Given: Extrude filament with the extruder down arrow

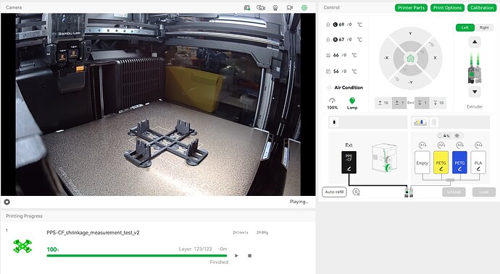Looking at the screenshot, I should [x=475, y=92].
